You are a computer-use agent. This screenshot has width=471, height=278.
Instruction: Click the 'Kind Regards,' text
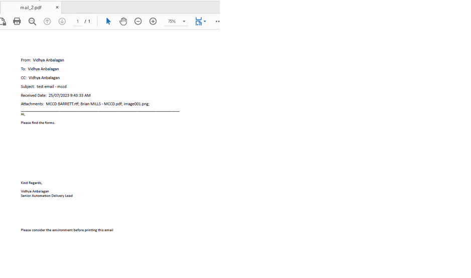pos(32,183)
